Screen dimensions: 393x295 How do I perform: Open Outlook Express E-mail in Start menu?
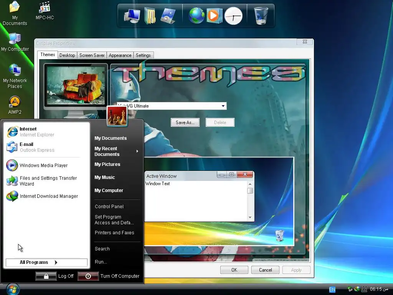point(47,147)
